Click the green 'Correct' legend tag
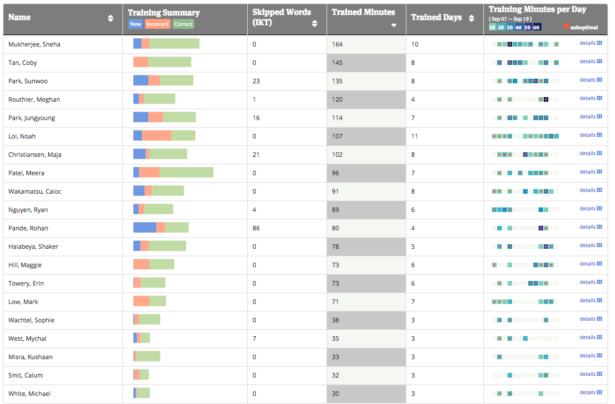The height and width of the screenshot is (404, 615). click(183, 24)
